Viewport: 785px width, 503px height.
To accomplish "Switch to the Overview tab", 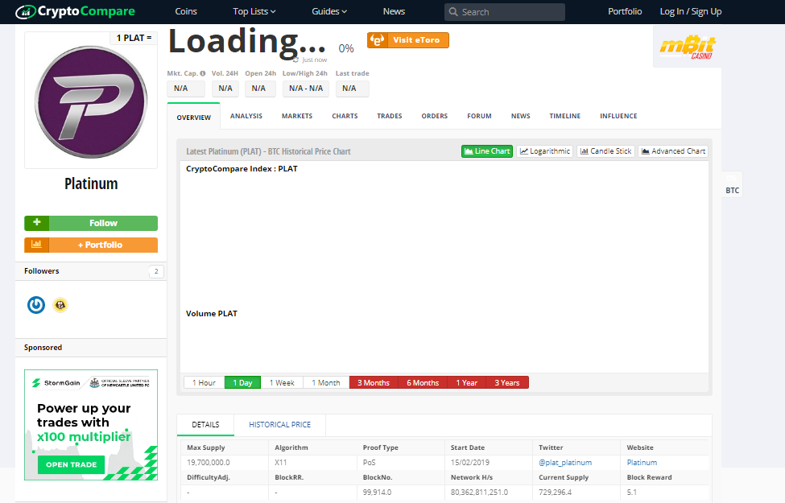I will coord(194,118).
